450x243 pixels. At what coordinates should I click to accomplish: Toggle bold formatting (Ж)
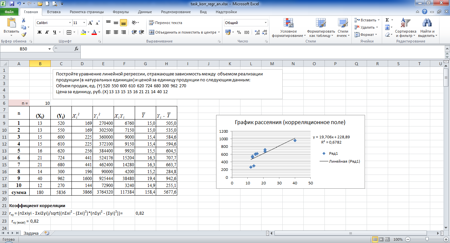tap(40, 32)
